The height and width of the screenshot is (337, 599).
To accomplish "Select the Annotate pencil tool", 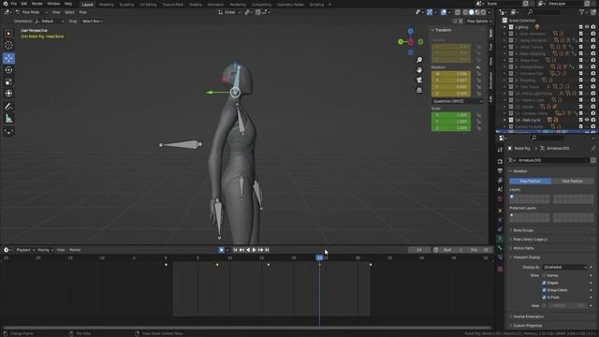I will click(x=8, y=107).
